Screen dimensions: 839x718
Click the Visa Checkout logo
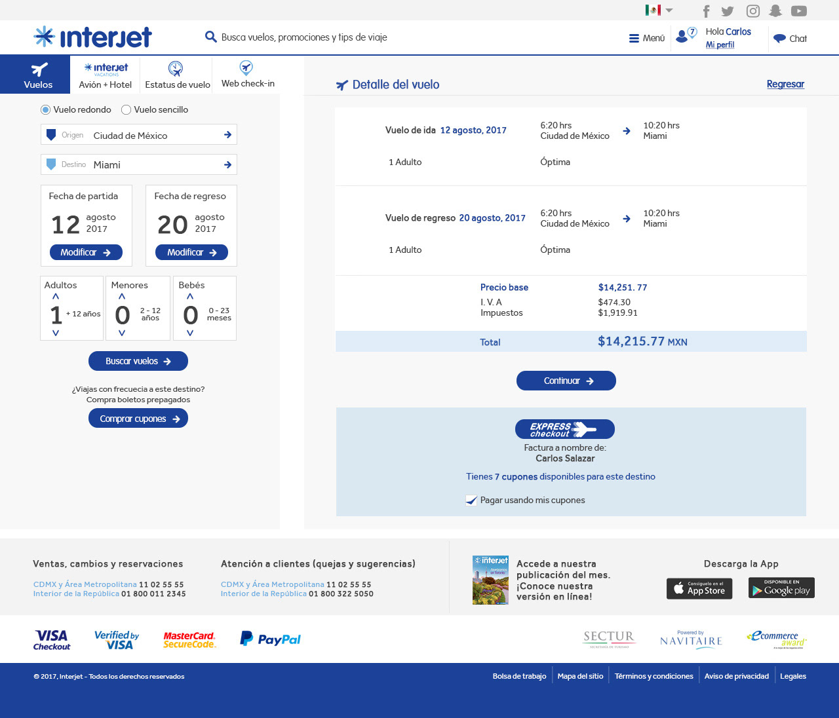coord(52,639)
